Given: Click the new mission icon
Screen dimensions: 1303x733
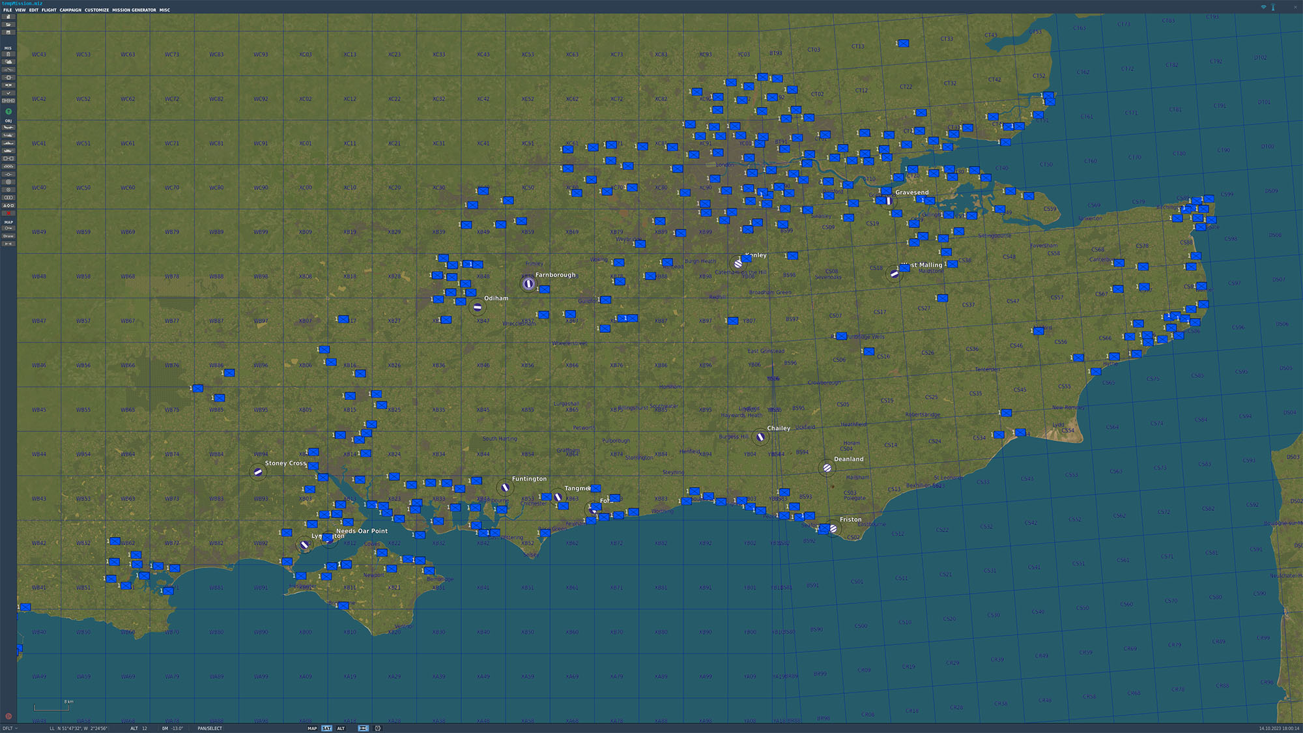Looking at the screenshot, I should (8, 18).
